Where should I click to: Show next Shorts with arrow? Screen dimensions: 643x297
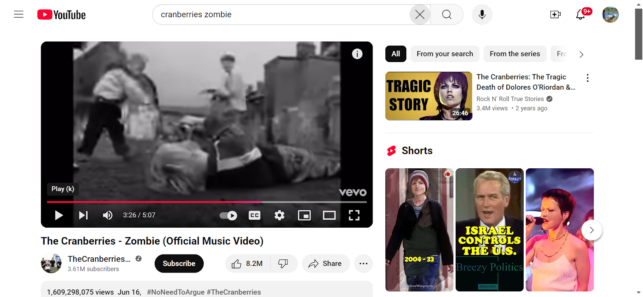coord(592,230)
